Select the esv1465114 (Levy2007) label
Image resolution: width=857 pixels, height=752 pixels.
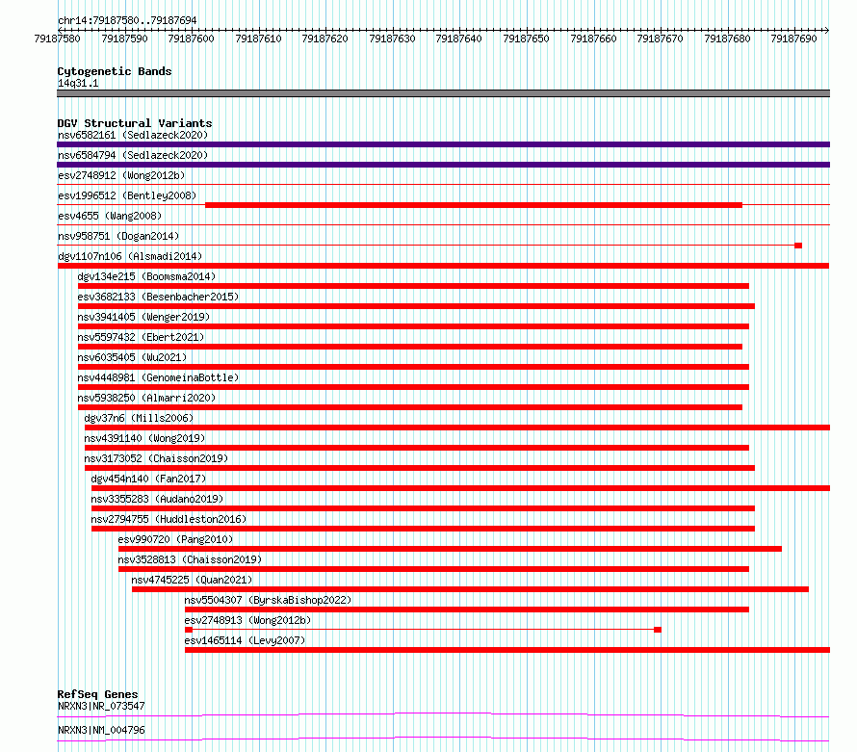point(245,640)
